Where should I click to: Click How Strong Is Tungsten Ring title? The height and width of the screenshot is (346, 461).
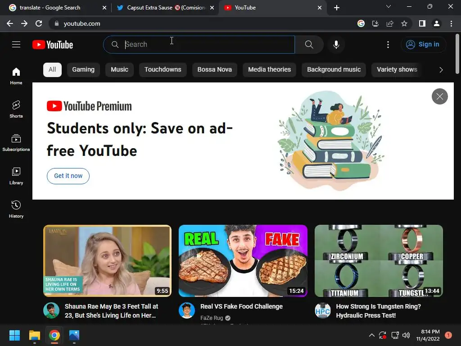[378, 311]
